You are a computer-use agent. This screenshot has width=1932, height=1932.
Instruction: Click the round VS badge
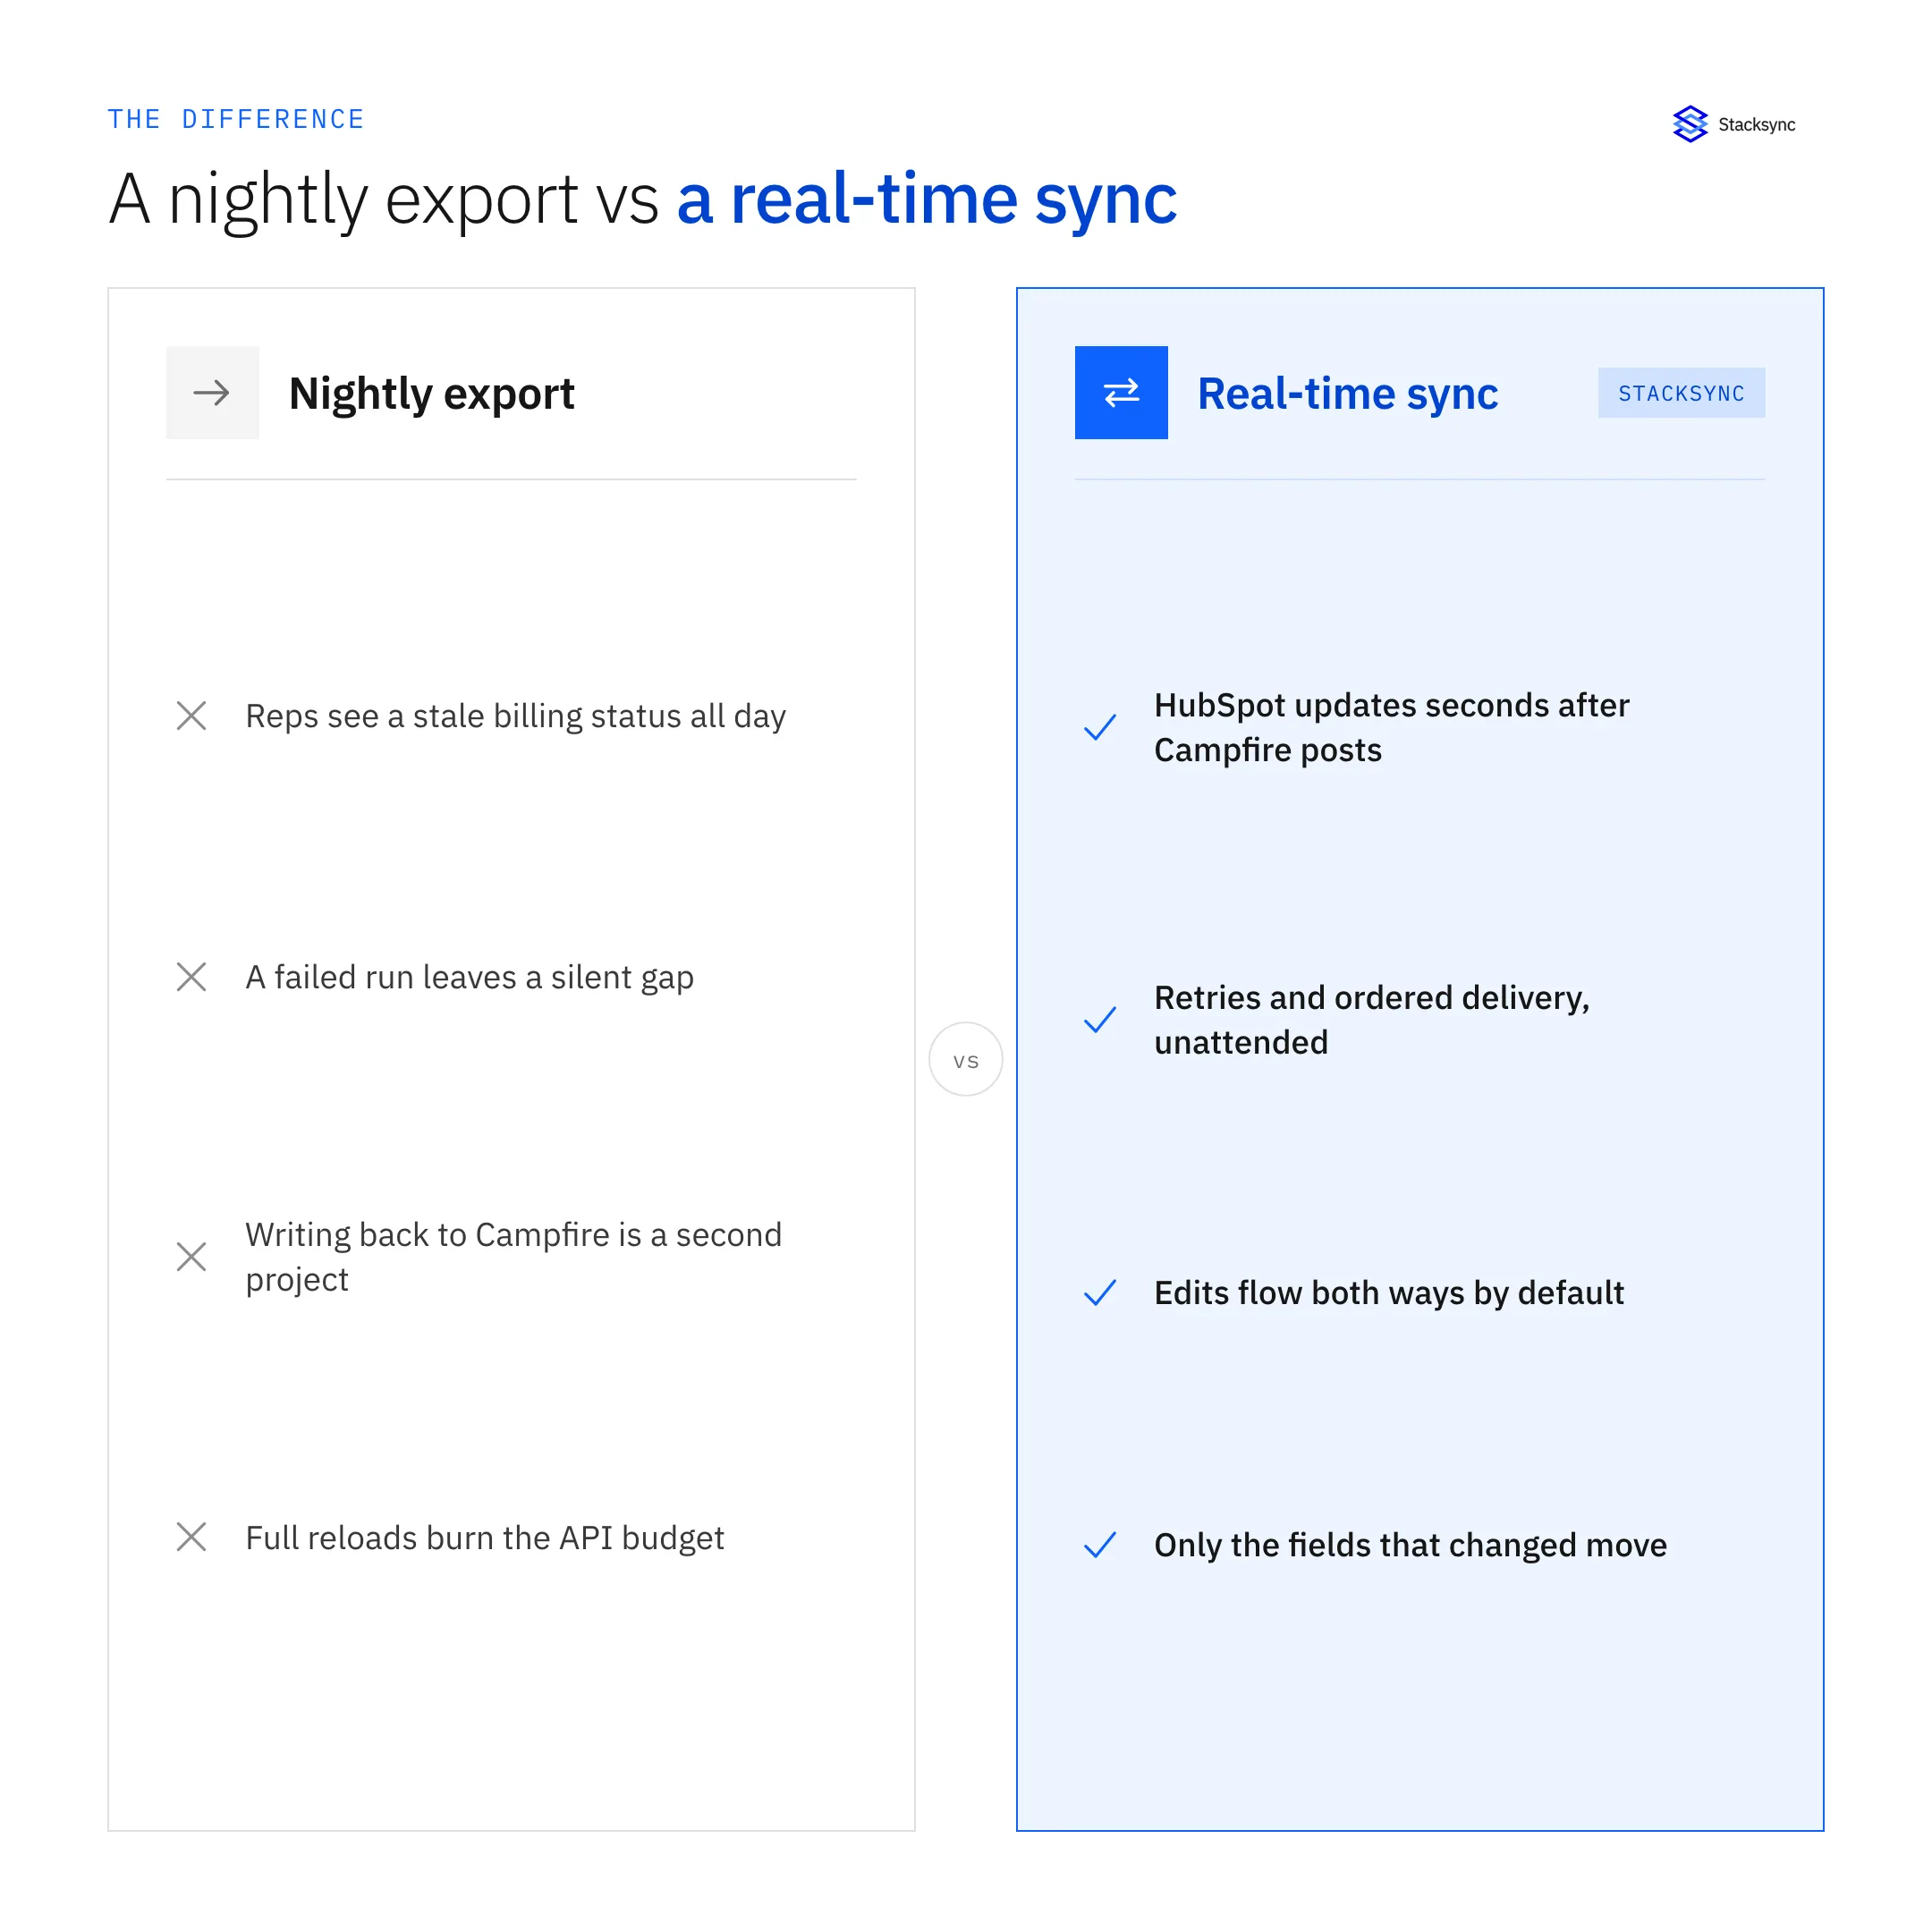(x=966, y=1059)
